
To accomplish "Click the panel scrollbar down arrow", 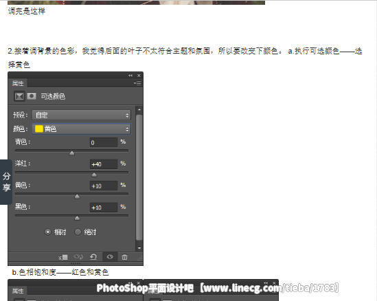I will pos(139,248).
